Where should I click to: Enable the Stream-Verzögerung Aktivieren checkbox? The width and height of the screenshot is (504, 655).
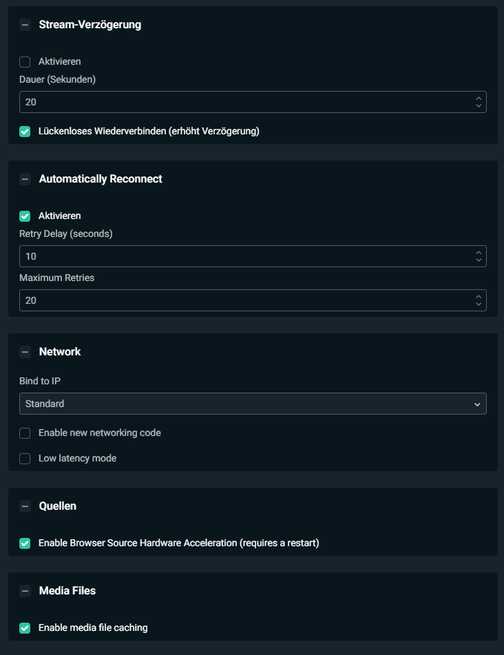pos(25,62)
